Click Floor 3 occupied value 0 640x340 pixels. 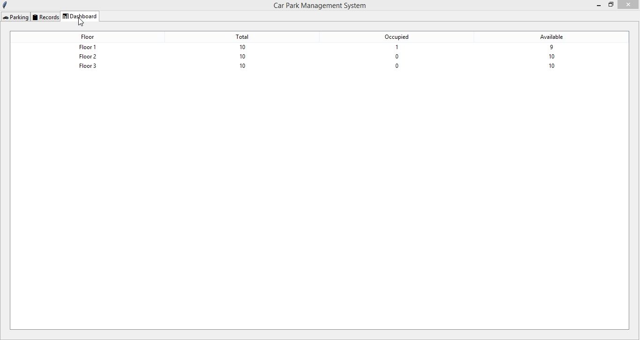[397, 66]
